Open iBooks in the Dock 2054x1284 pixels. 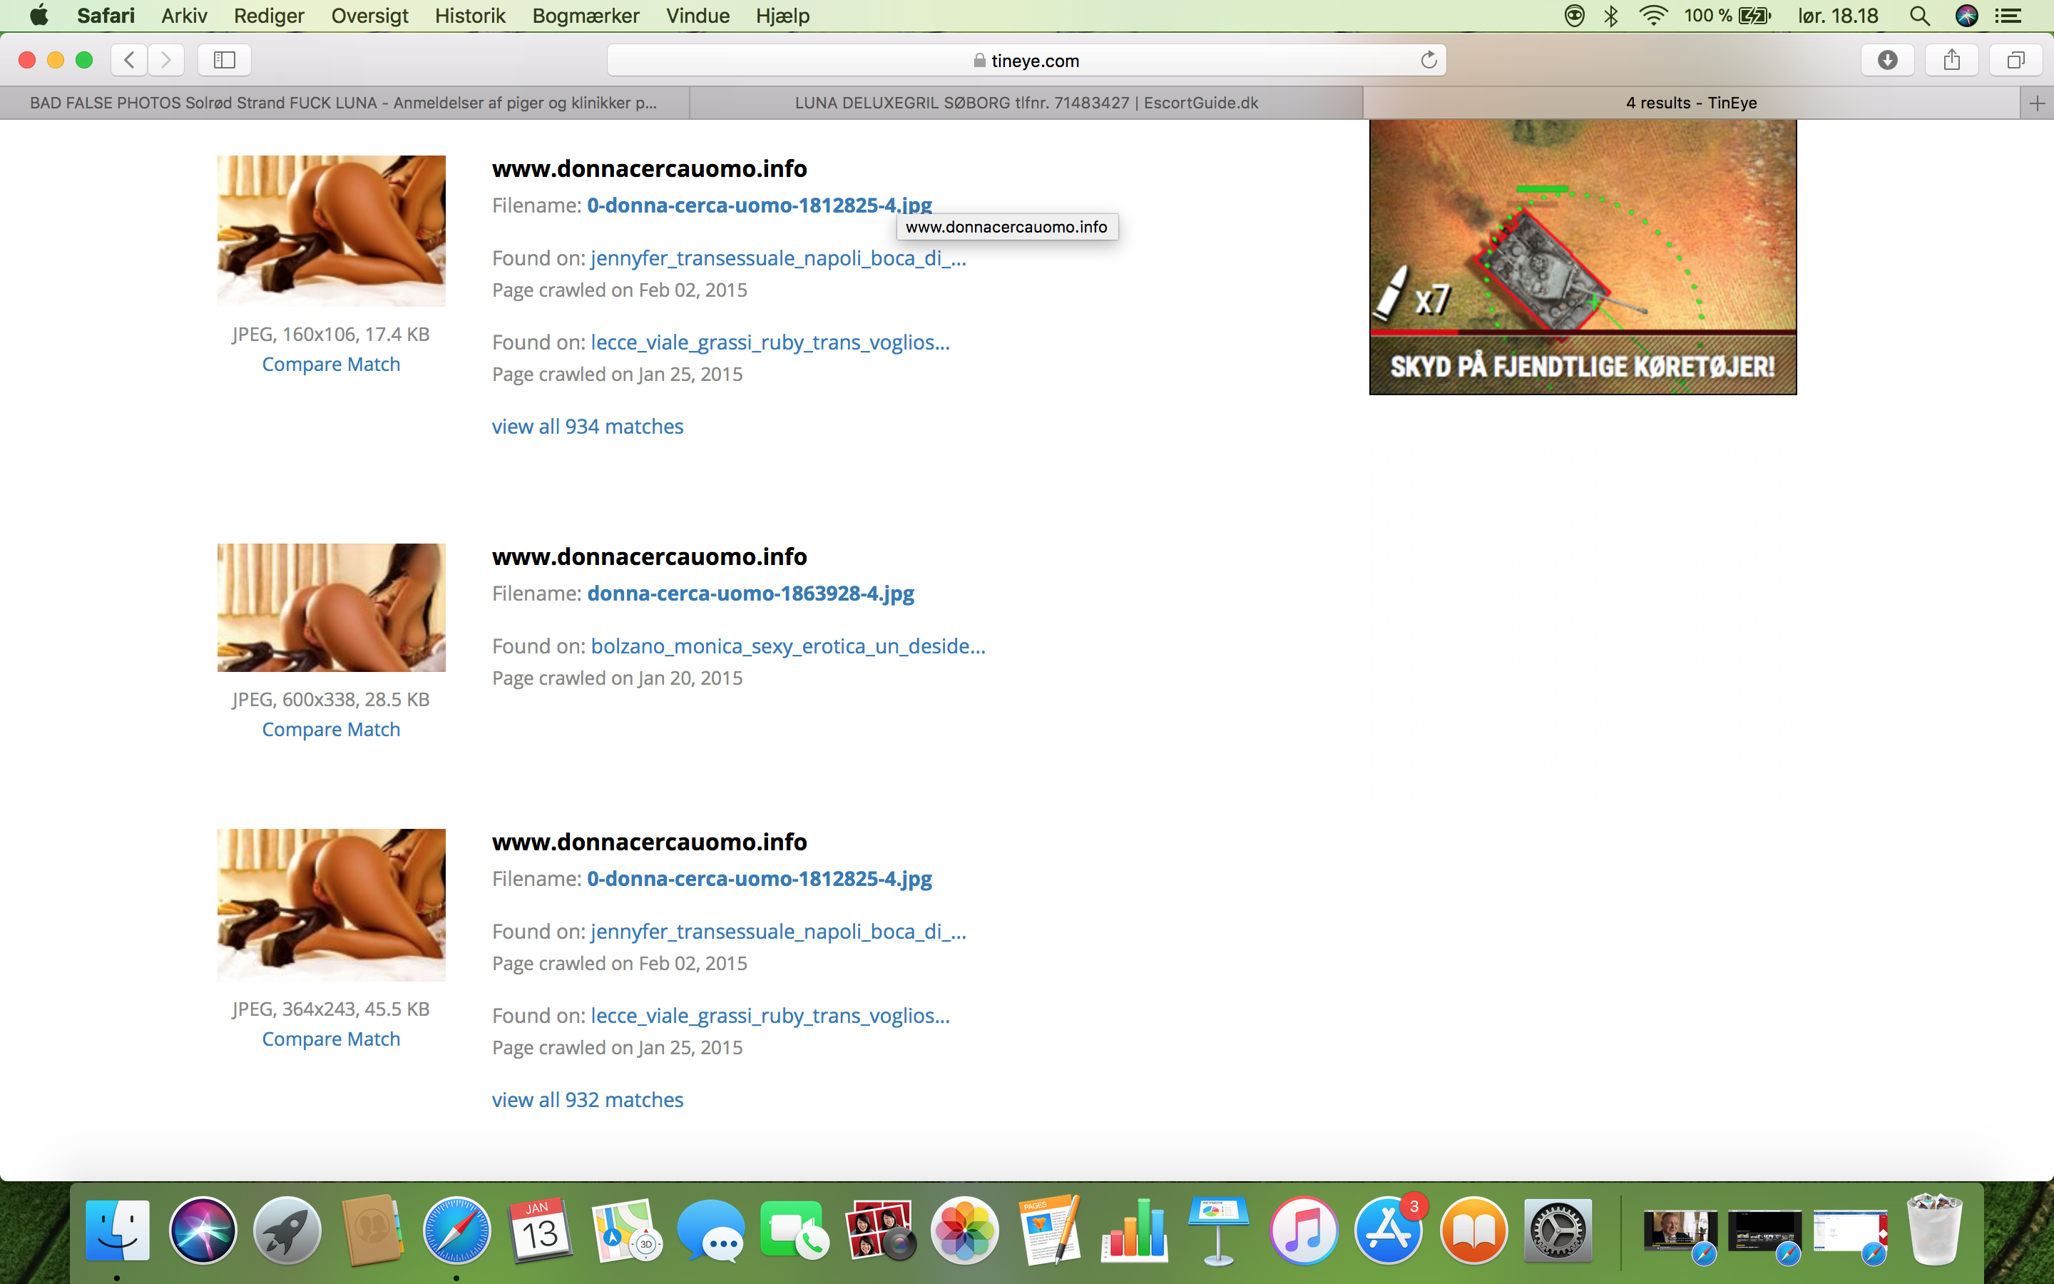(x=1473, y=1230)
